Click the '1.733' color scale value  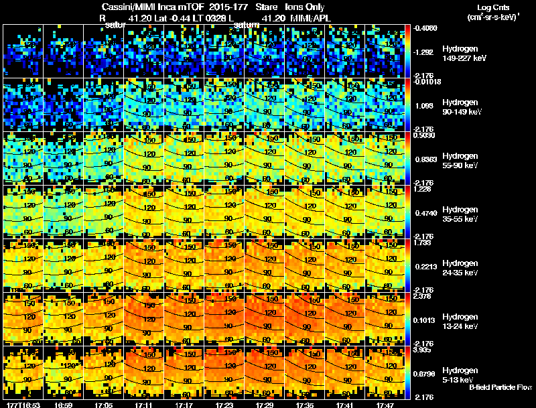tap(422, 243)
